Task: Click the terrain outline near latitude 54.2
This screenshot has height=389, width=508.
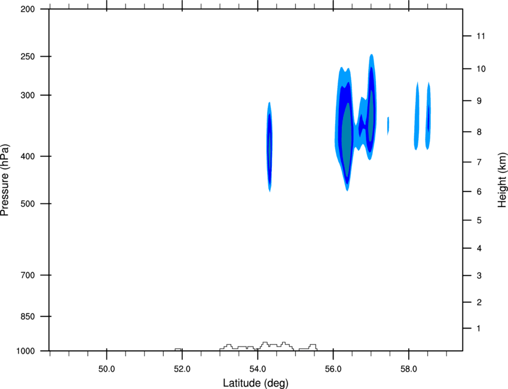Action: click(x=265, y=344)
